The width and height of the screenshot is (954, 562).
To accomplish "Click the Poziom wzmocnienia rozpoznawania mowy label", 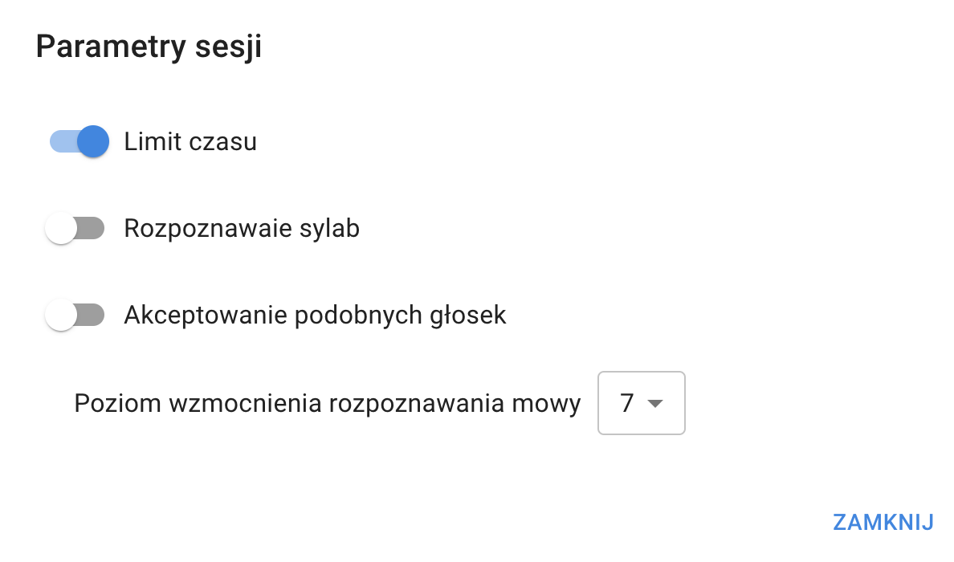I will [x=327, y=403].
